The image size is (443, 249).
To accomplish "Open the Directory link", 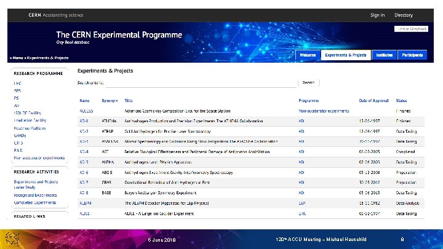I will point(404,15).
